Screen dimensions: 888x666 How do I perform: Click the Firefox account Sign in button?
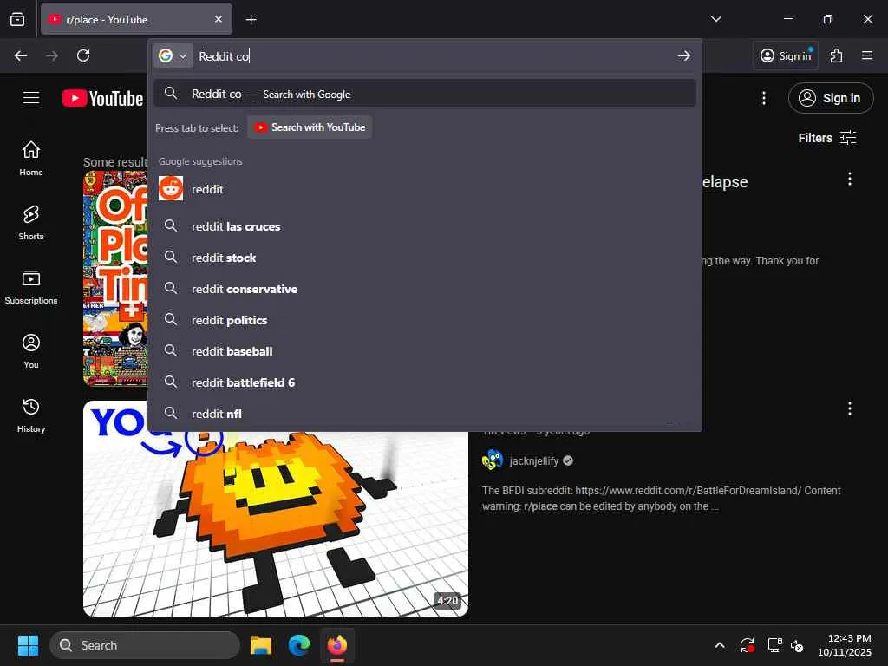786,55
